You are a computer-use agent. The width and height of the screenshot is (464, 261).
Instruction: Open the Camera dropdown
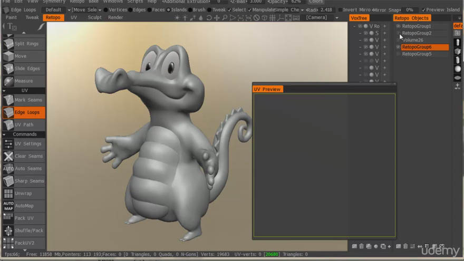(x=321, y=18)
